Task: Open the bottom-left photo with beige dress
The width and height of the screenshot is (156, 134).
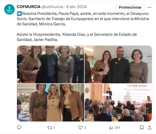Action: pos(50,103)
